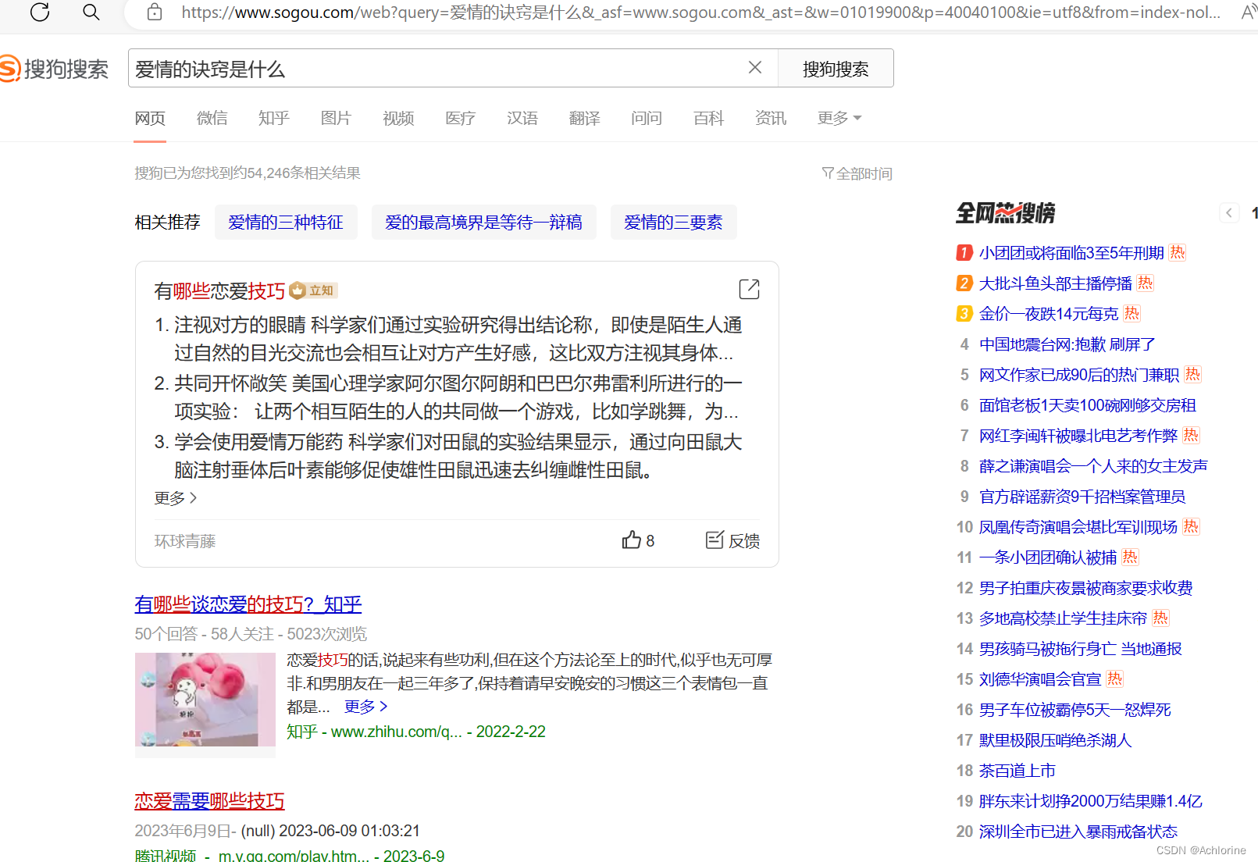Switch to the 图片 tab
Screen dimensions: 1258x862
click(336, 118)
